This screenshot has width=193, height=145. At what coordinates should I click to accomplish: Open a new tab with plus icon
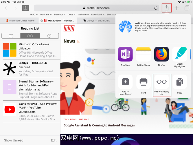point(177,8)
